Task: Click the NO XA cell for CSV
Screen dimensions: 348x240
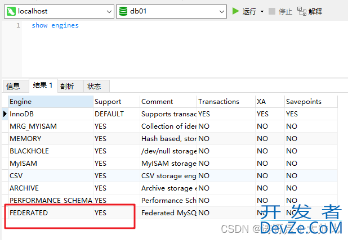Action: pyautogui.click(x=270, y=176)
